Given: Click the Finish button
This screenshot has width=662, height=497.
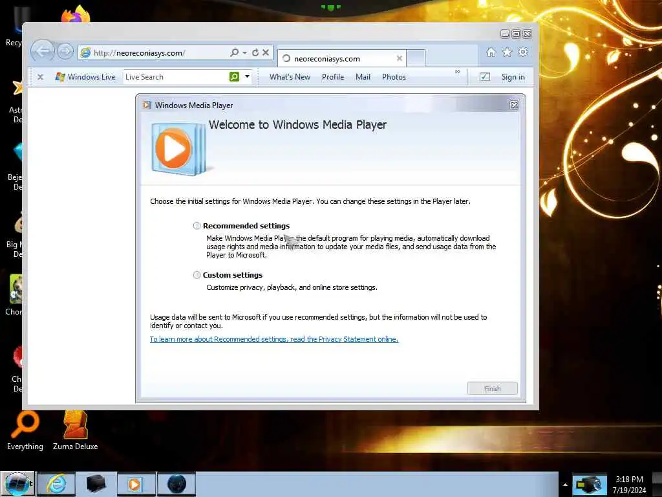Looking at the screenshot, I should 492,388.
